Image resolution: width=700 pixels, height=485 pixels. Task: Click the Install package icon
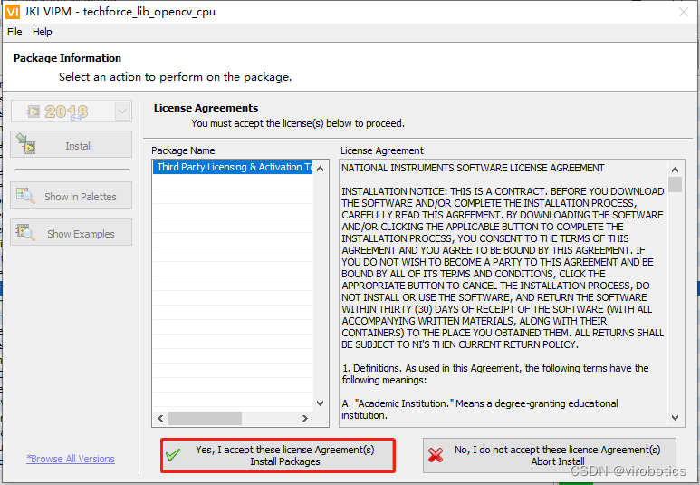click(26, 144)
